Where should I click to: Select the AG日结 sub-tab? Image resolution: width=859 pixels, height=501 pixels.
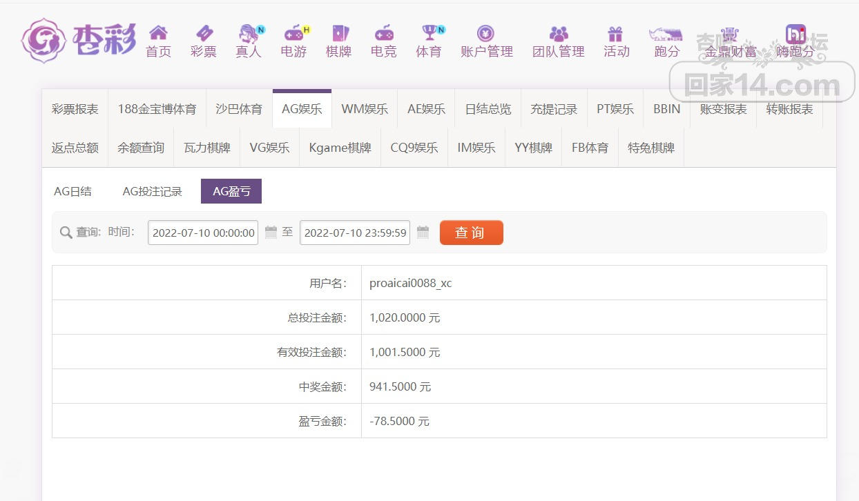point(73,192)
